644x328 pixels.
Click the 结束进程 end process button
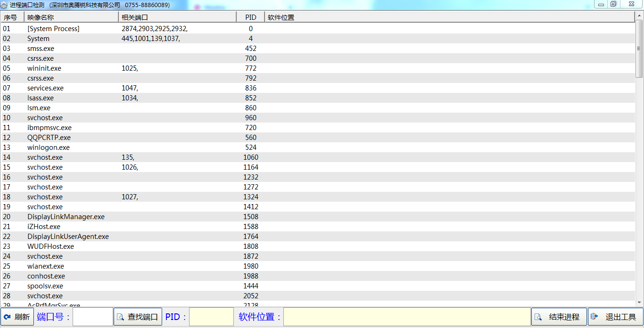pyautogui.click(x=559, y=317)
